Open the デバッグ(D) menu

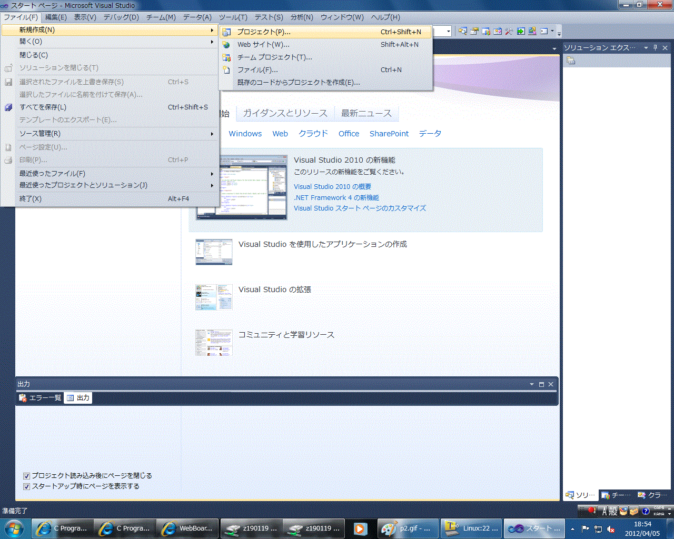point(121,17)
